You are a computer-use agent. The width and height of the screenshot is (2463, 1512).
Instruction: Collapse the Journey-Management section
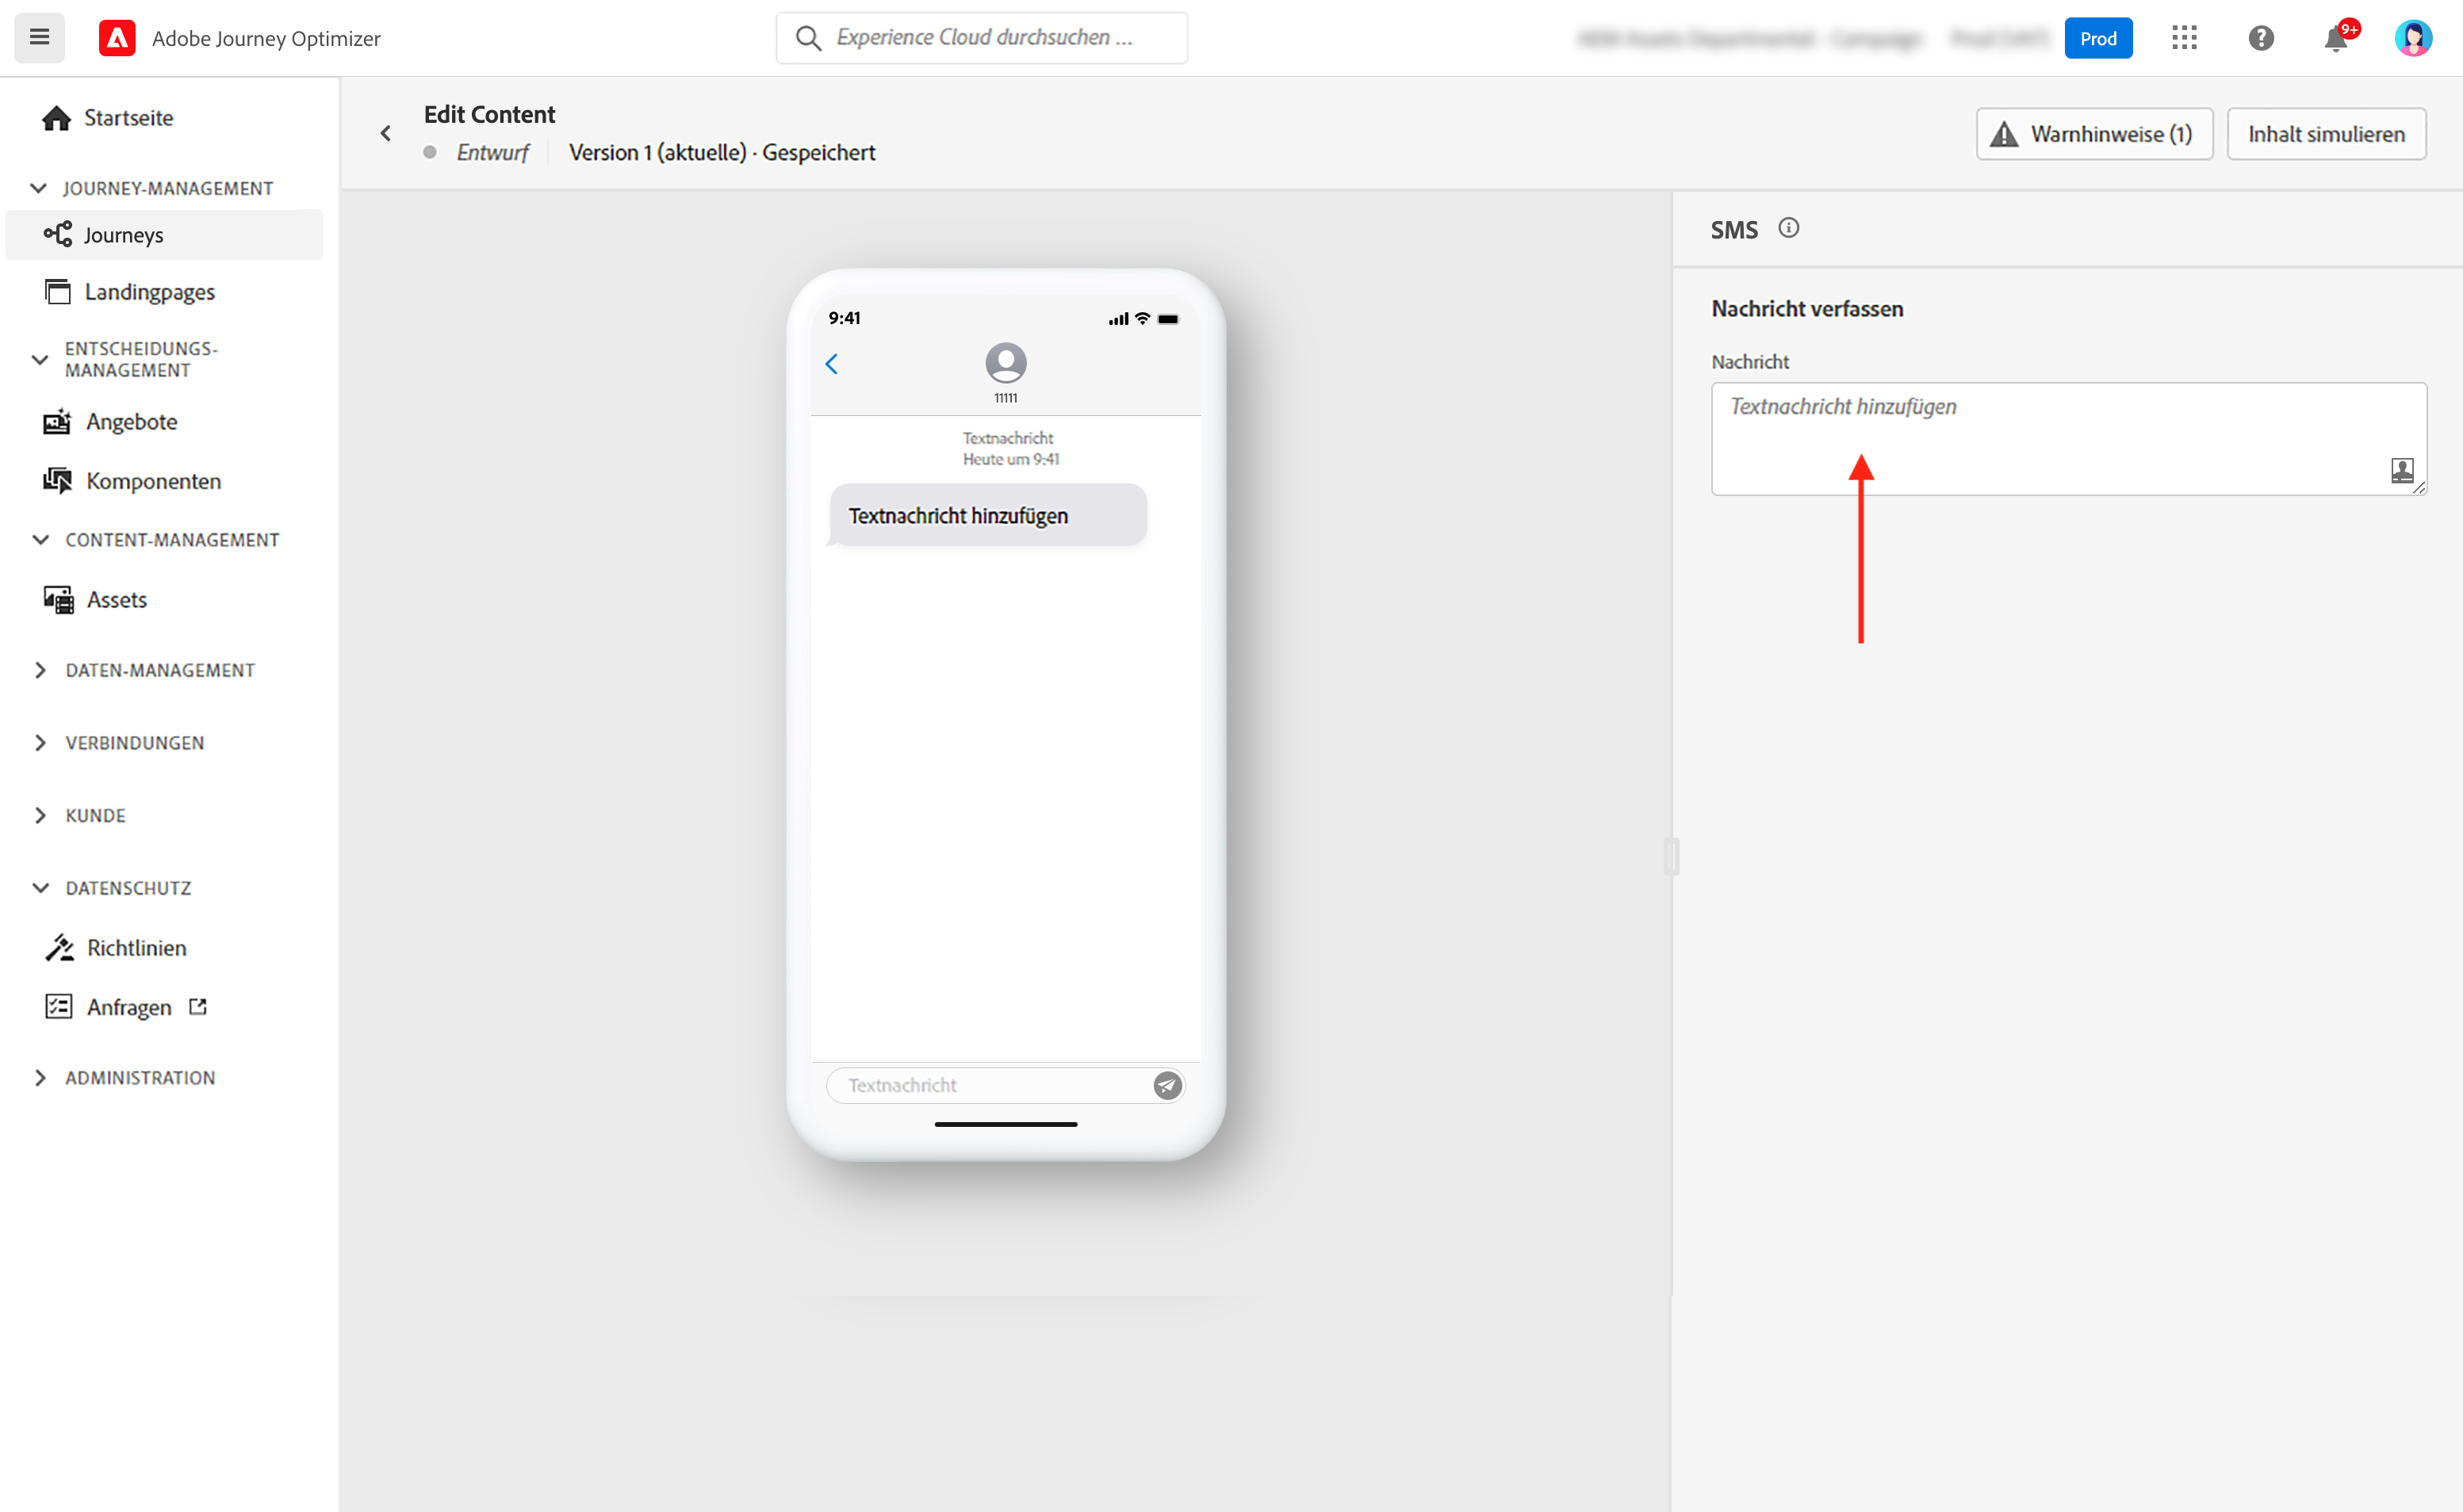[x=39, y=188]
